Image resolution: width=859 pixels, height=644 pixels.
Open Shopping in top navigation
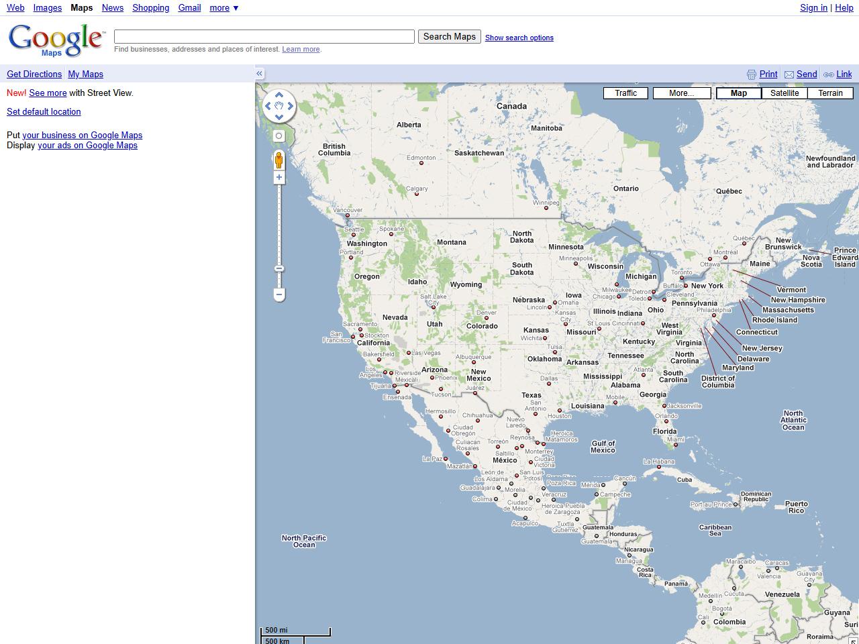coord(151,8)
